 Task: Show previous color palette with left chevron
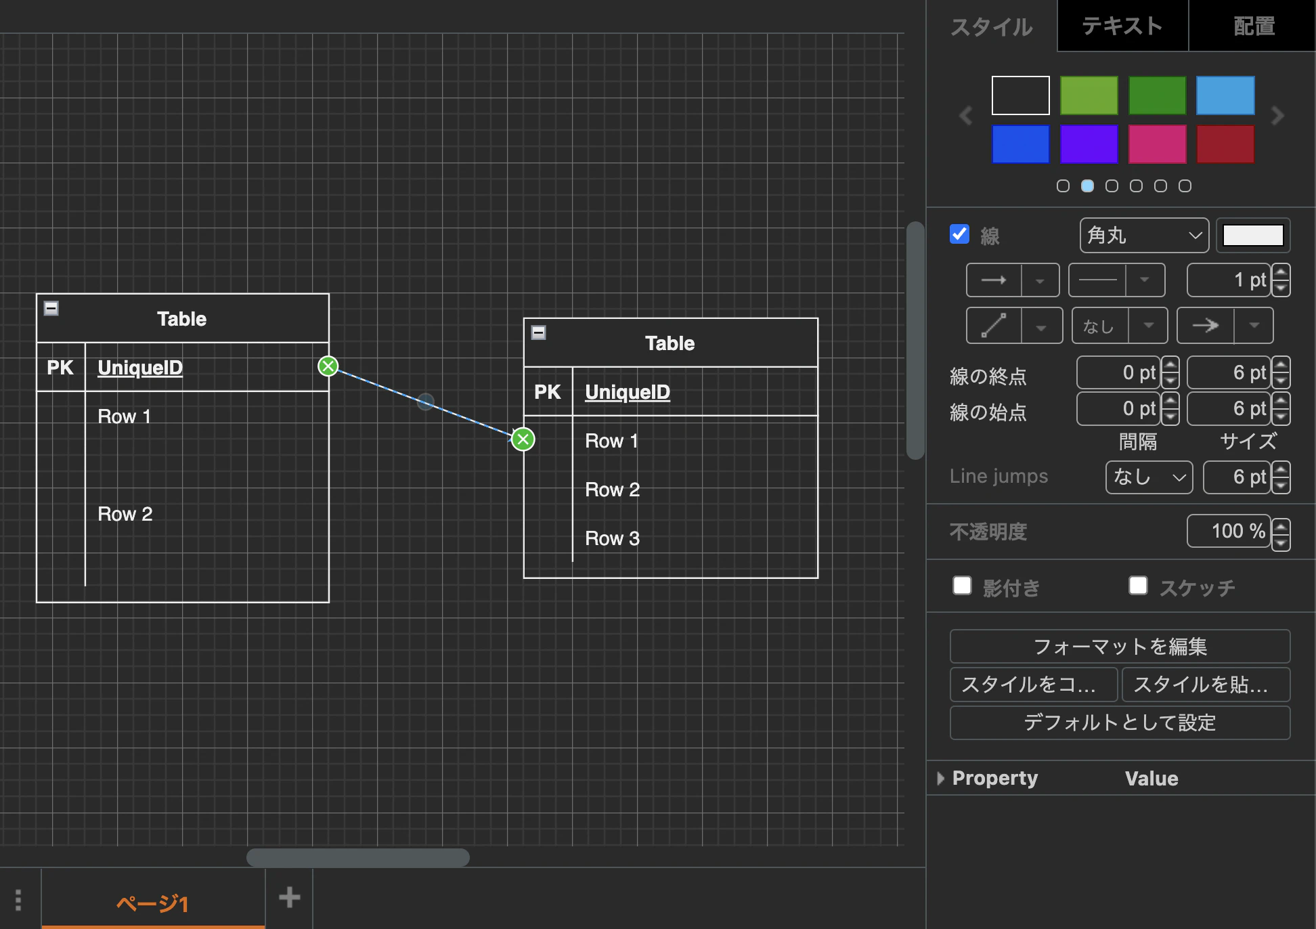(x=966, y=116)
